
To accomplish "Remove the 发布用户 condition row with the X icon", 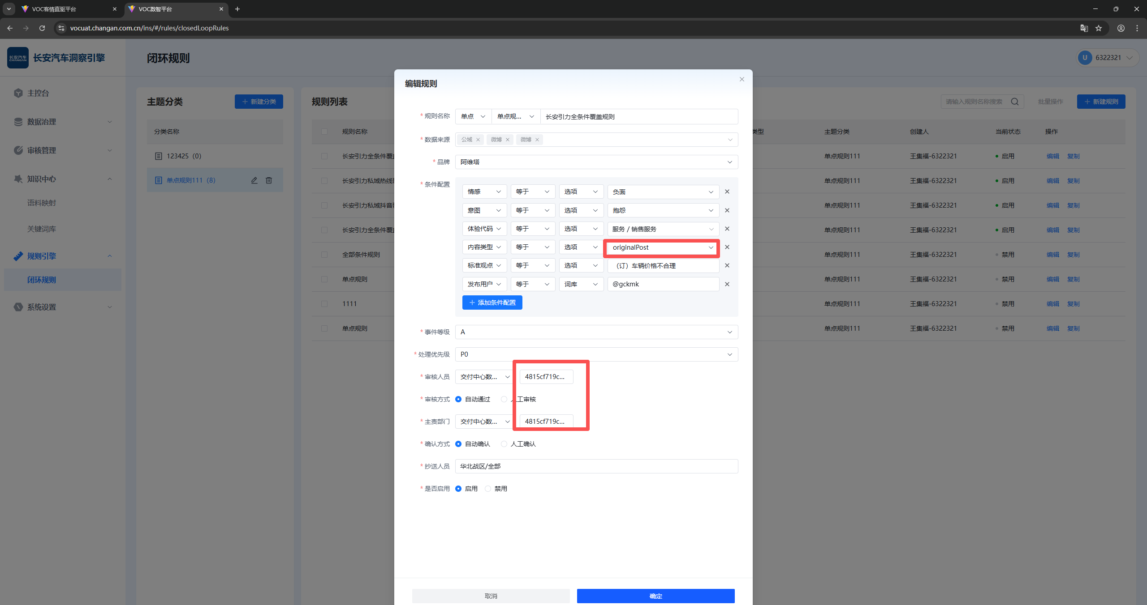I will pyautogui.click(x=727, y=284).
